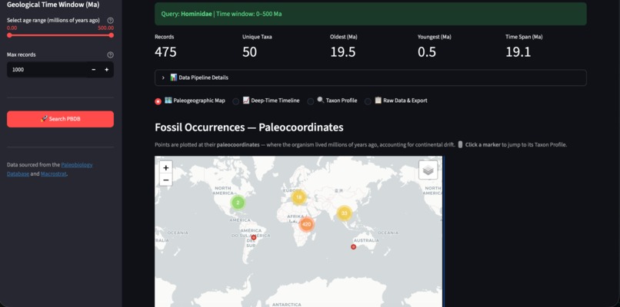The width and height of the screenshot is (620, 307).
Task: Click the Geological Time Window (Ma) heading
Action: (53, 5)
